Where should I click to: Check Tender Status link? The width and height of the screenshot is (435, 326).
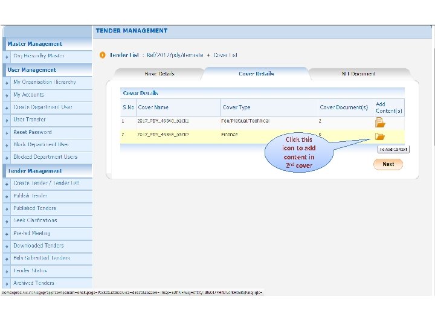click(30, 270)
